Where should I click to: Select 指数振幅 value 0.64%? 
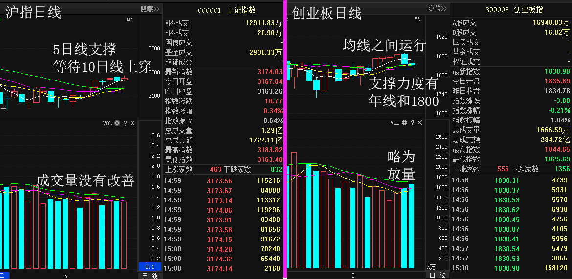273,120
